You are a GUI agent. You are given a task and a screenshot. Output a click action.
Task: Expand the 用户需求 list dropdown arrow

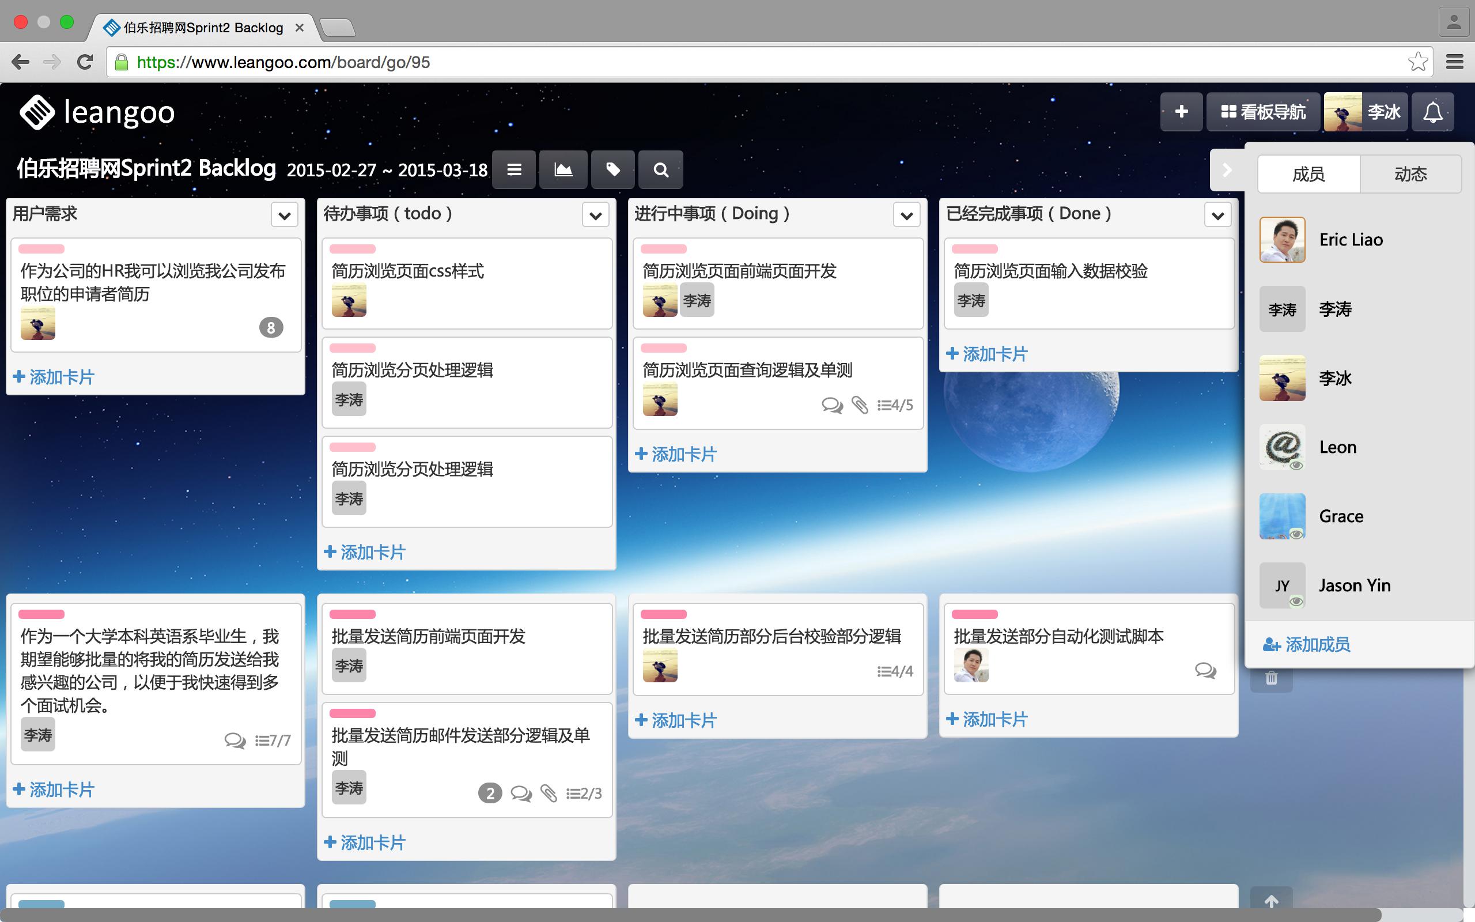[284, 216]
